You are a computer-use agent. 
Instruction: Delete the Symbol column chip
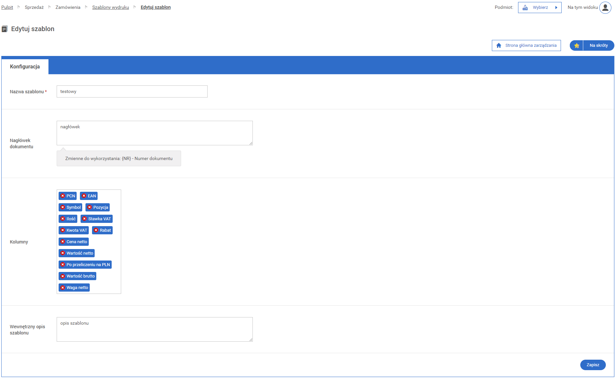63,207
